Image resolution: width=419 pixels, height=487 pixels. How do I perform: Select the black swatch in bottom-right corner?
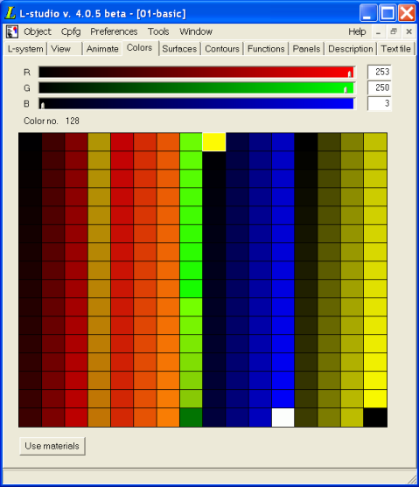pyautogui.click(x=375, y=418)
